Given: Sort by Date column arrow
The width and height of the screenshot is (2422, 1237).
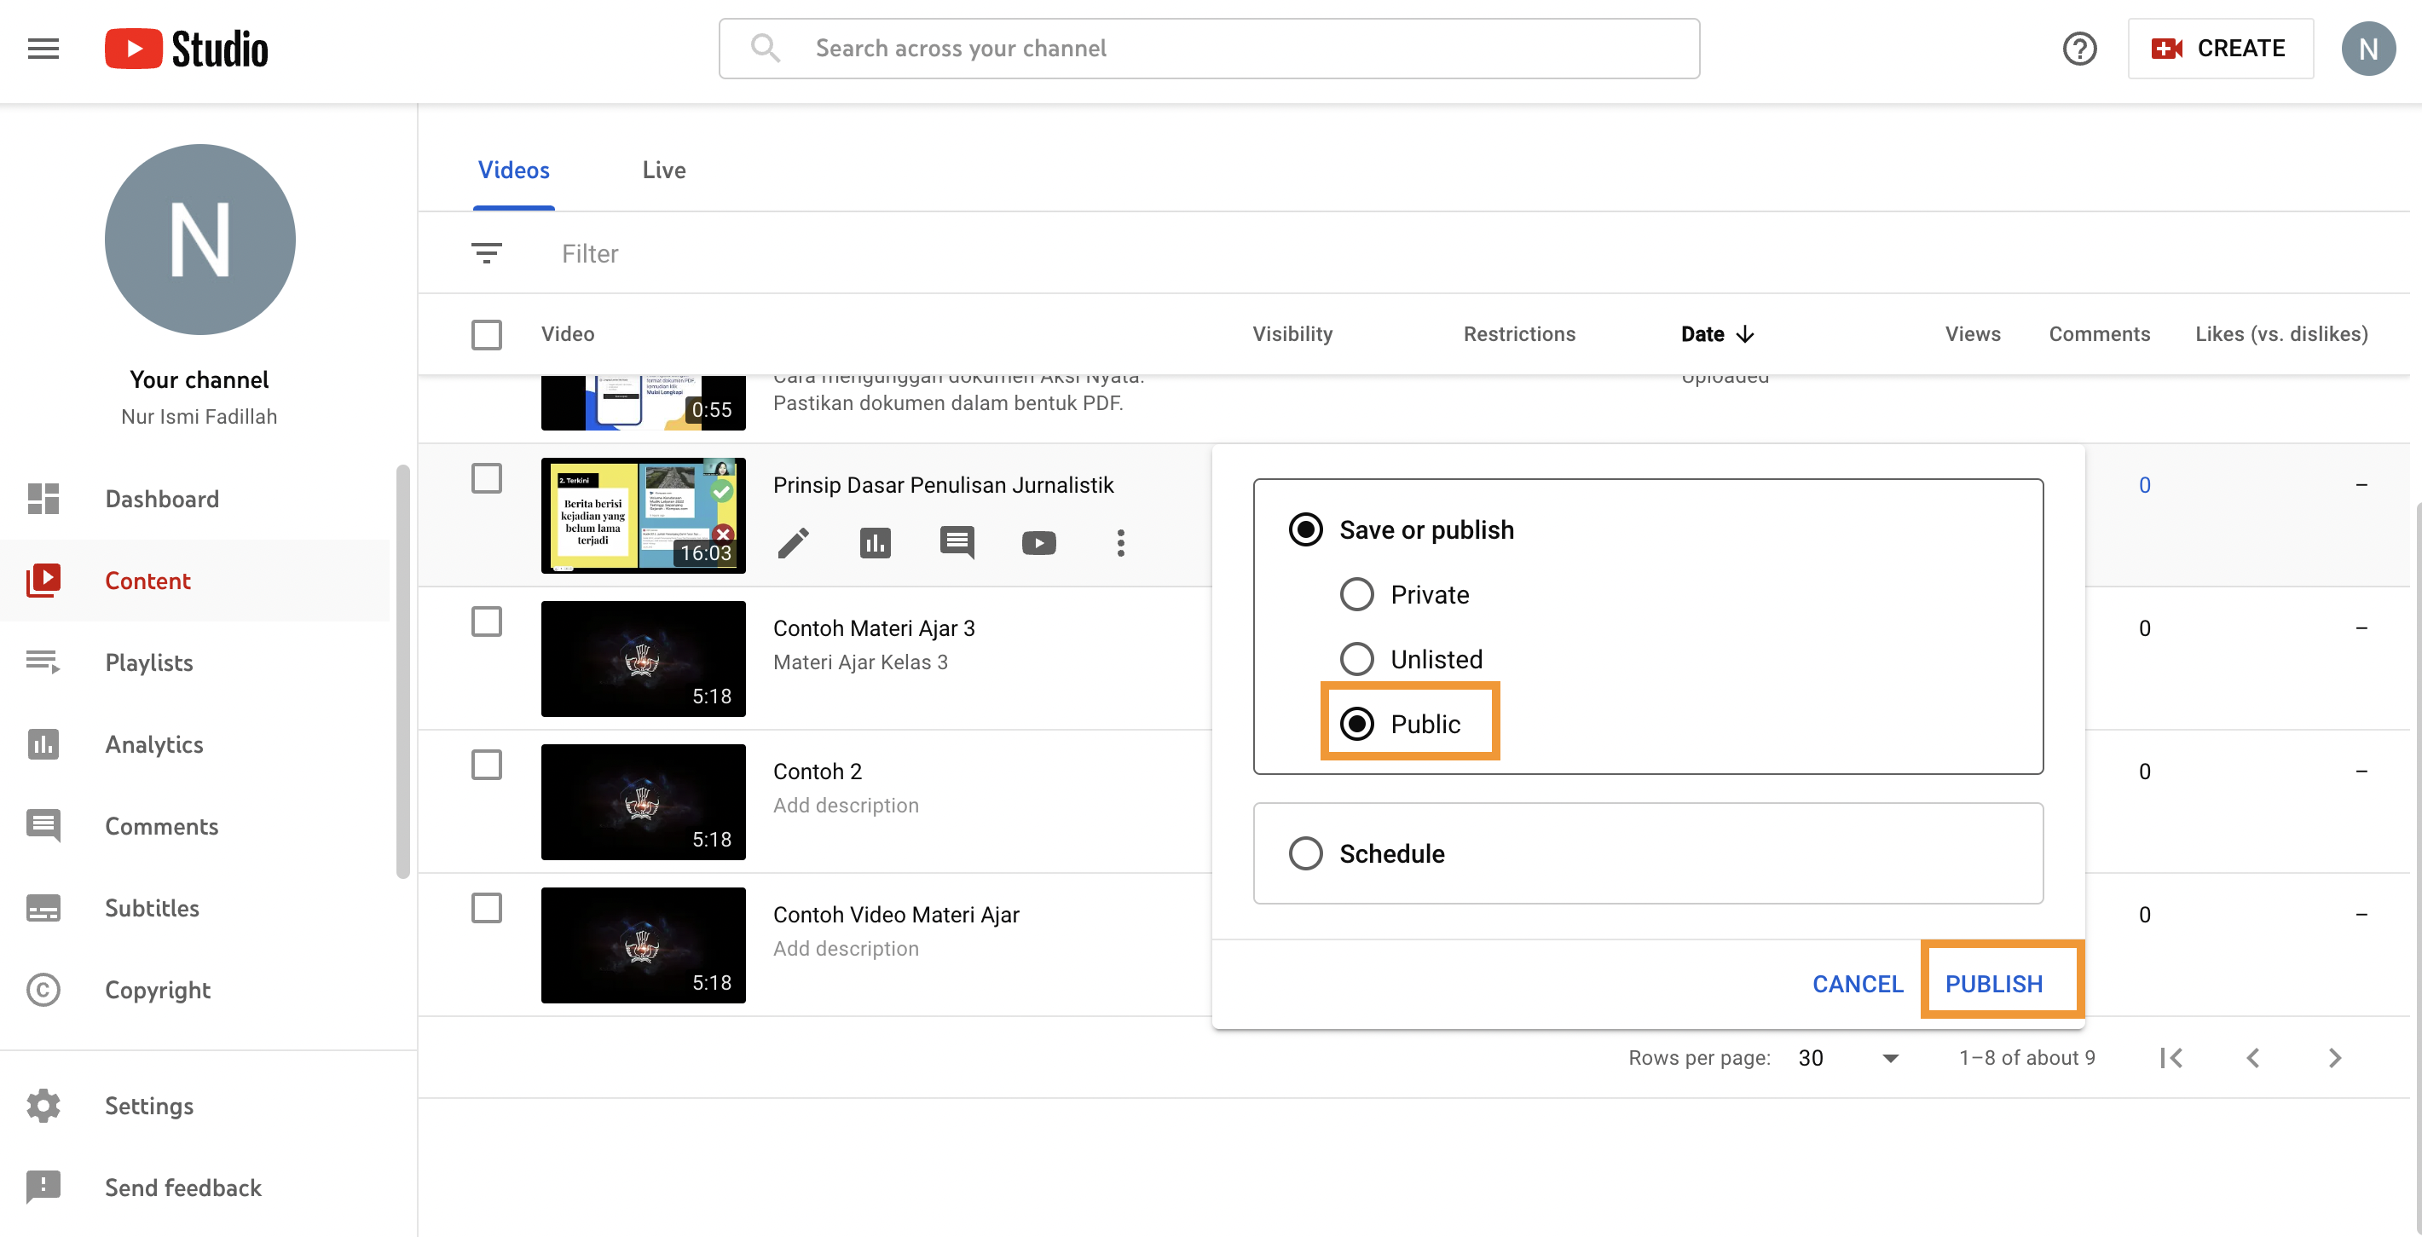Looking at the screenshot, I should tap(1745, 333).
